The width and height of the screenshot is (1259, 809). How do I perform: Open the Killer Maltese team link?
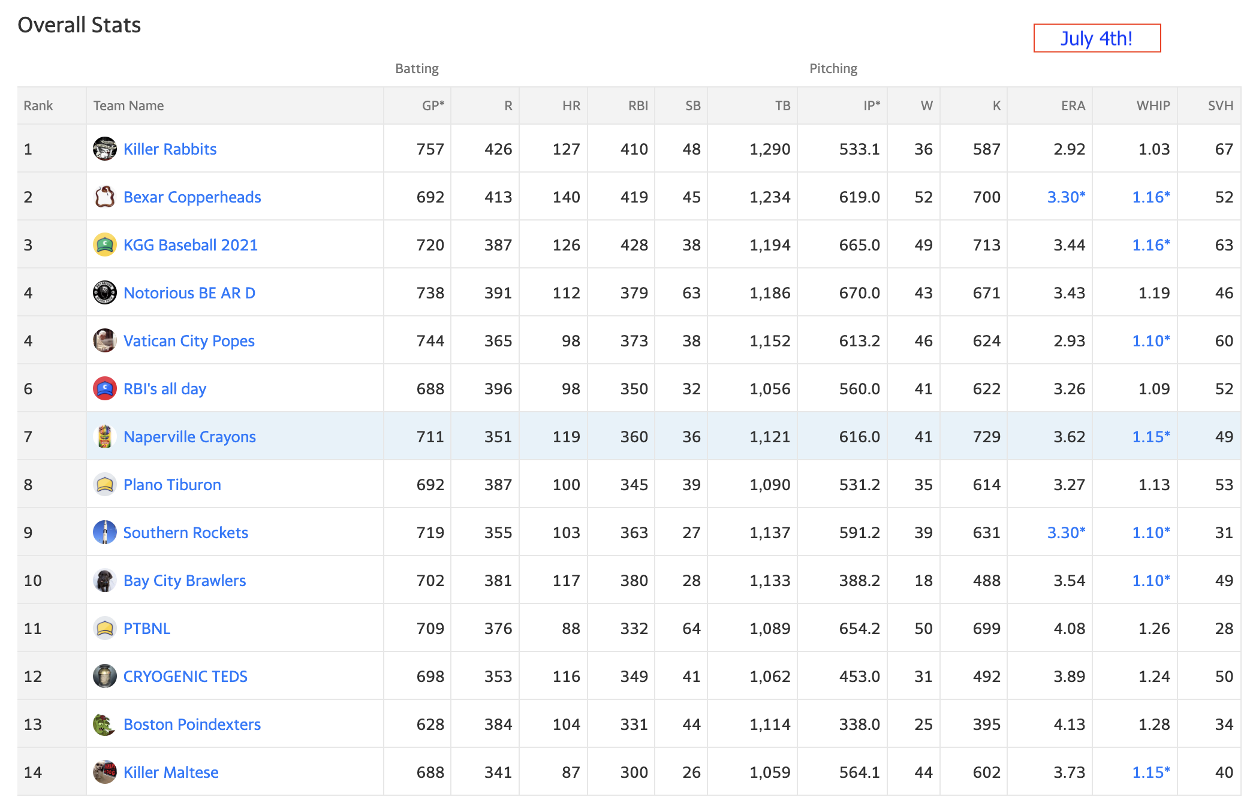tap(171, 772)
